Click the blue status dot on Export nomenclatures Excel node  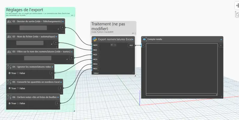click(133, 39)
